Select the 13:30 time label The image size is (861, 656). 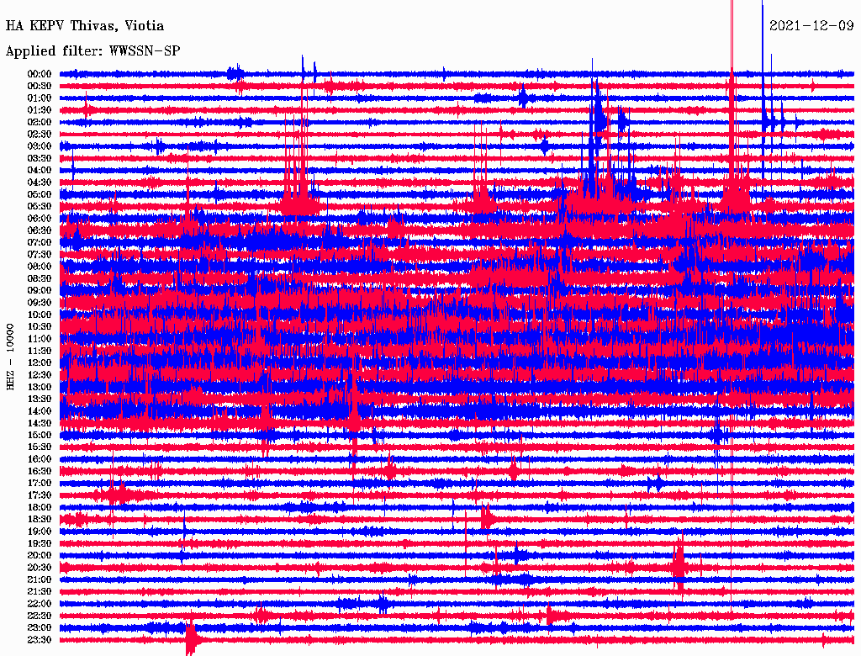click(x=40, y=399)
